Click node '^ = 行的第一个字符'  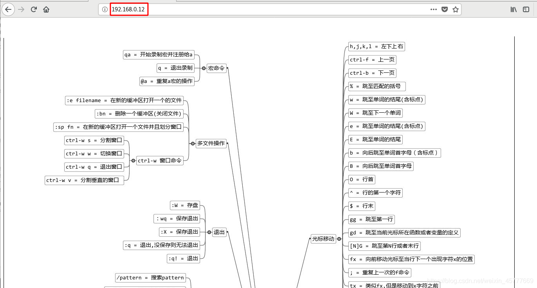pyautogui.click(x=375, y=193)
